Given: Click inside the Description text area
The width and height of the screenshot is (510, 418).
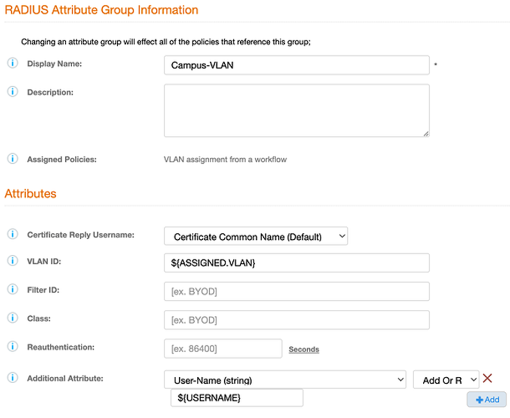Looking at the screenshot, I should click(x=296, y=110).
